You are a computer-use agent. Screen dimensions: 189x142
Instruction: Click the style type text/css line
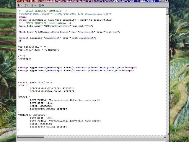point(35,83)
